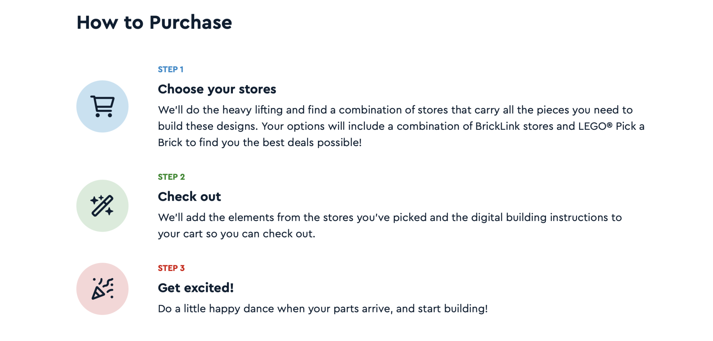
Task: Click the party popper confetti icon
Action: click(x=102, y=289)
